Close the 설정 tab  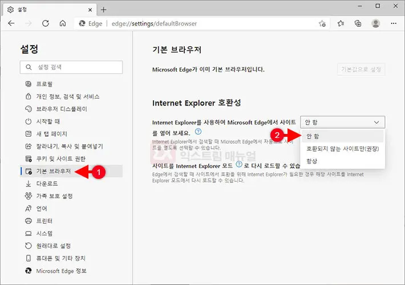[90, 10]
